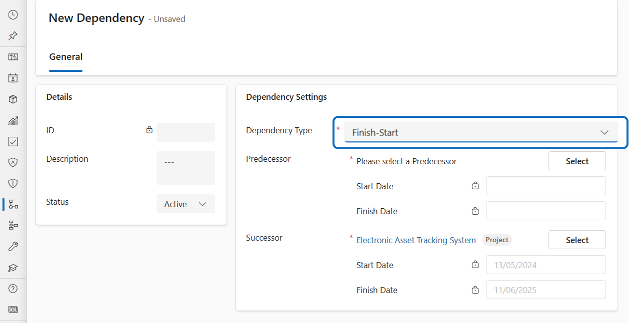Open the graduation cap icon in sidebar

tap(13, 268)
